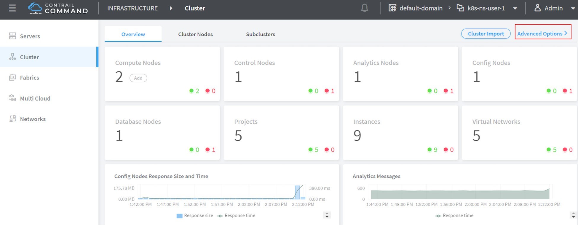Switch to the Subclusters tab
Image resolution: width=578 pixels, height=225 pixels.
coord(261,34)
